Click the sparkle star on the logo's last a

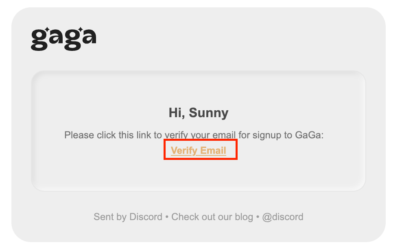pos(80,30)
